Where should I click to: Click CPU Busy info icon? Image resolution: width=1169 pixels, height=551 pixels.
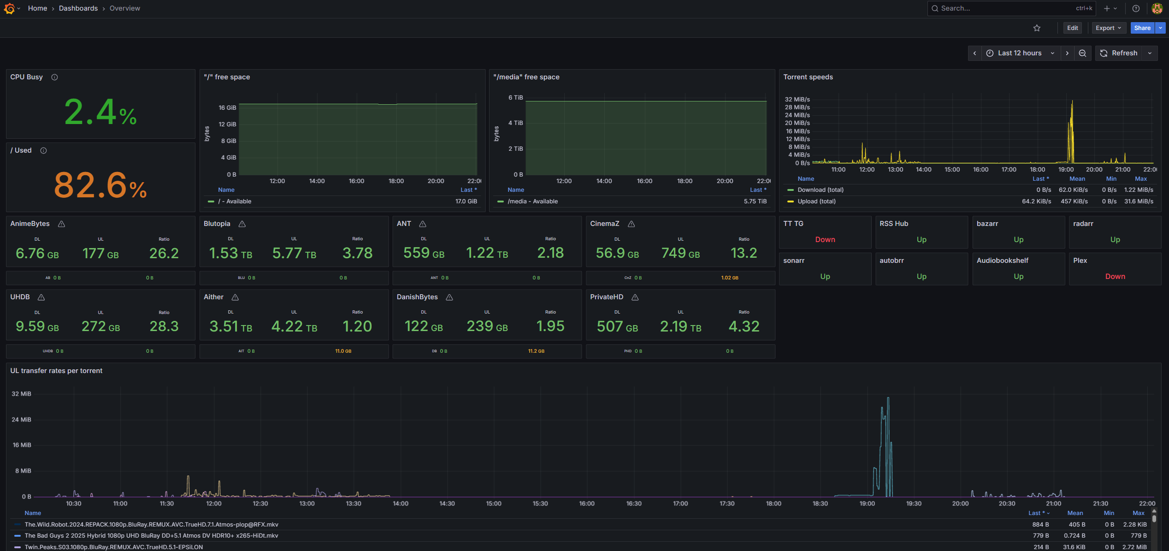pyautogui.click(x=54, y=77)
